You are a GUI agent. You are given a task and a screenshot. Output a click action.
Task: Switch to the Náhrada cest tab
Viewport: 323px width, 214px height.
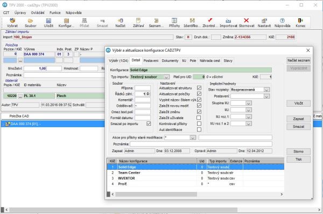coord(210,61)
